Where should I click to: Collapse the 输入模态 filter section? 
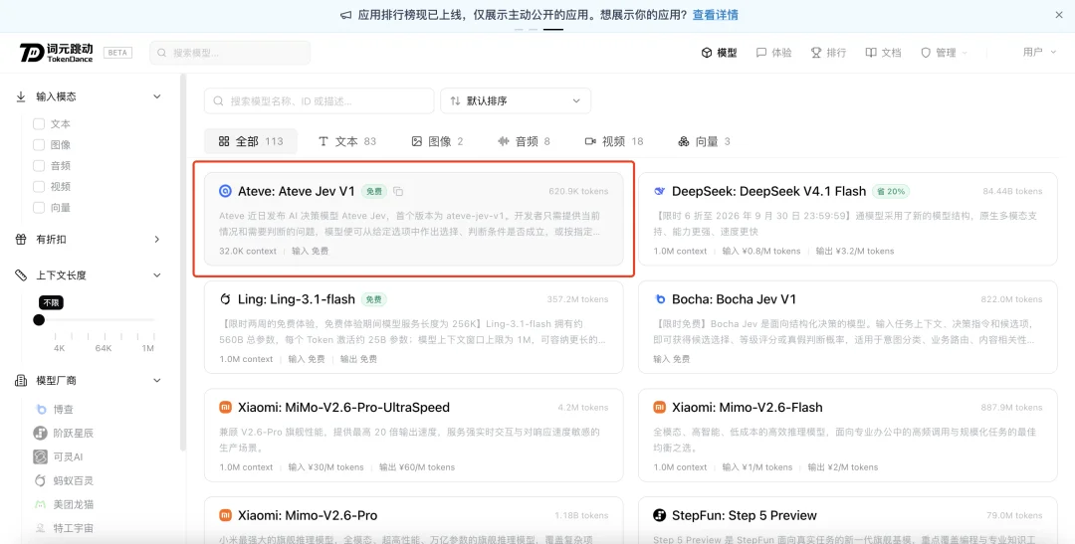point(157,96)
